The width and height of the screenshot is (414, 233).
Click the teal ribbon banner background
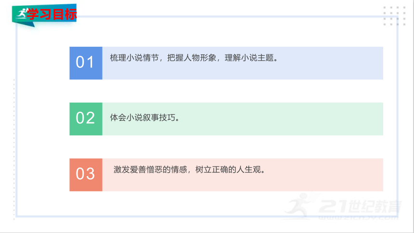44,14
